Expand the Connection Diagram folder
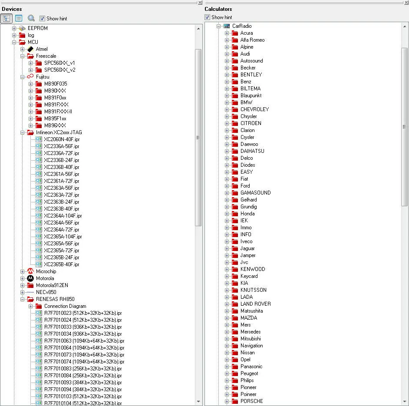Screen dimensions: 409x406 click(x=30, y=306)
